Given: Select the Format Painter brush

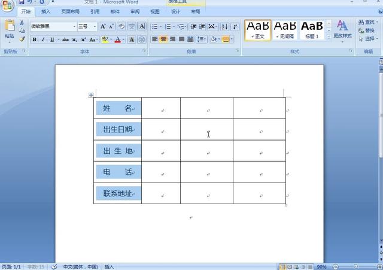Looking at the screenshot, I should (x=22, y=39).
